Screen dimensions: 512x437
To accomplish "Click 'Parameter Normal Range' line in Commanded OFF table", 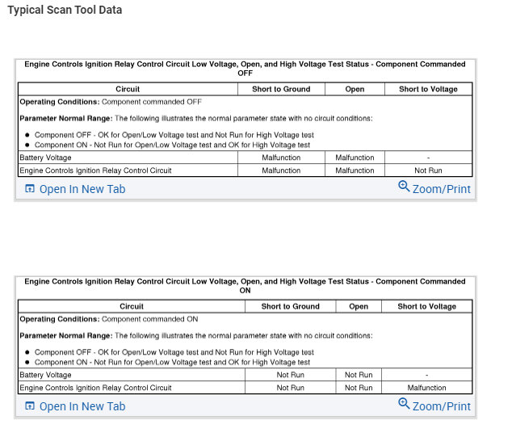I will [196, 119].
